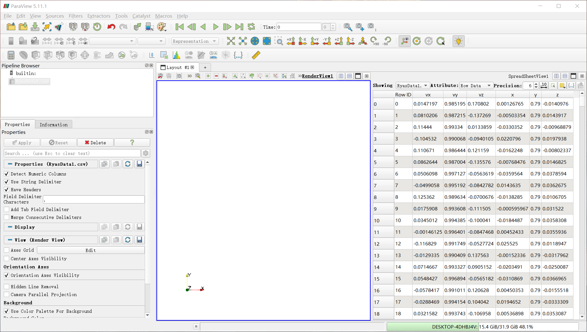Uncheck Use String Delimiter
This screenshot has width=587, height=332.
click(6, 182)
